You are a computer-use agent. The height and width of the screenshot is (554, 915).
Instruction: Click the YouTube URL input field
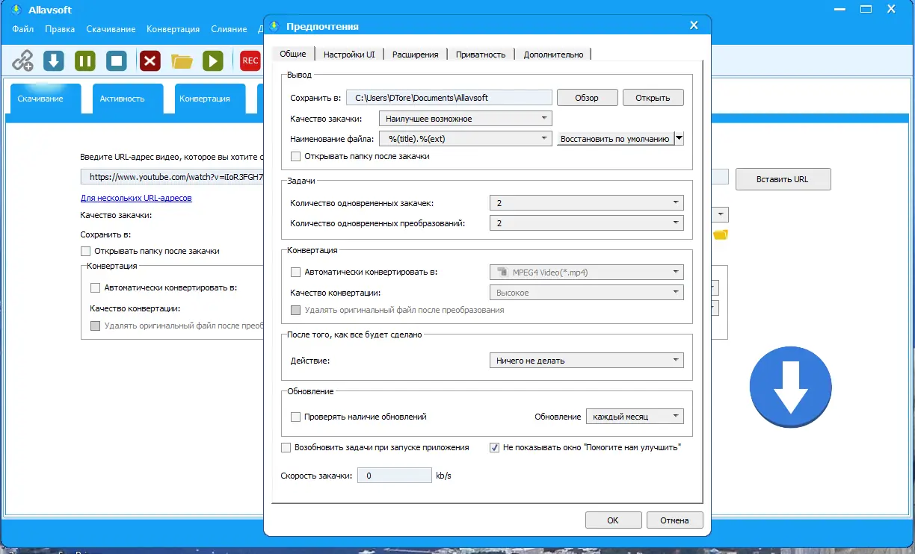pyautogui.click(x=172, y=177)
